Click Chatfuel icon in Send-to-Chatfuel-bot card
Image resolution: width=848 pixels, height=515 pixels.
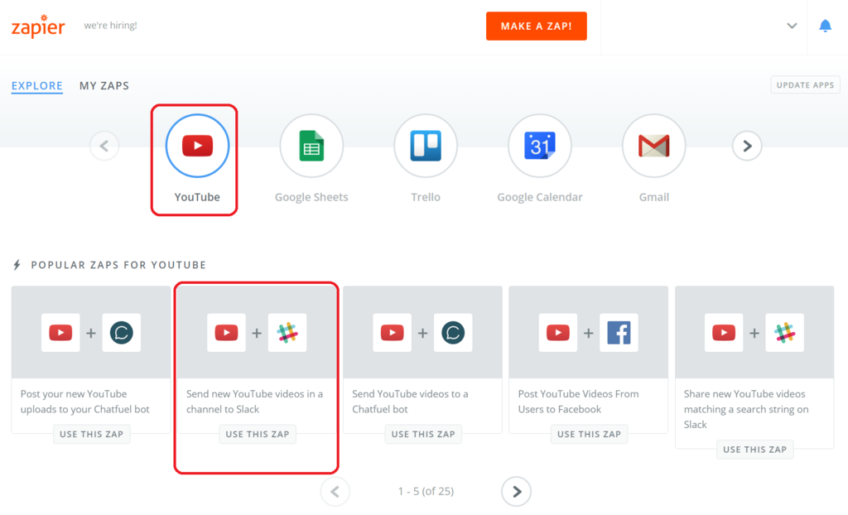point(453,332)
